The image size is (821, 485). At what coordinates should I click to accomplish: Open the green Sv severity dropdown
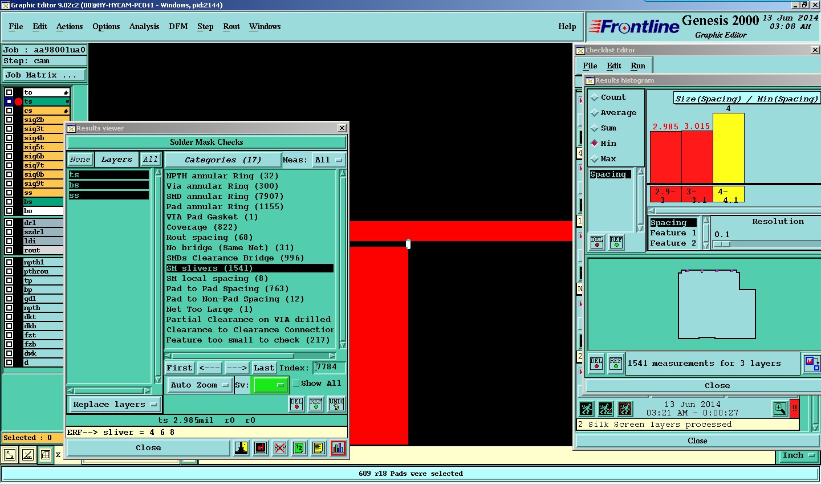click(x=271, y=385)
